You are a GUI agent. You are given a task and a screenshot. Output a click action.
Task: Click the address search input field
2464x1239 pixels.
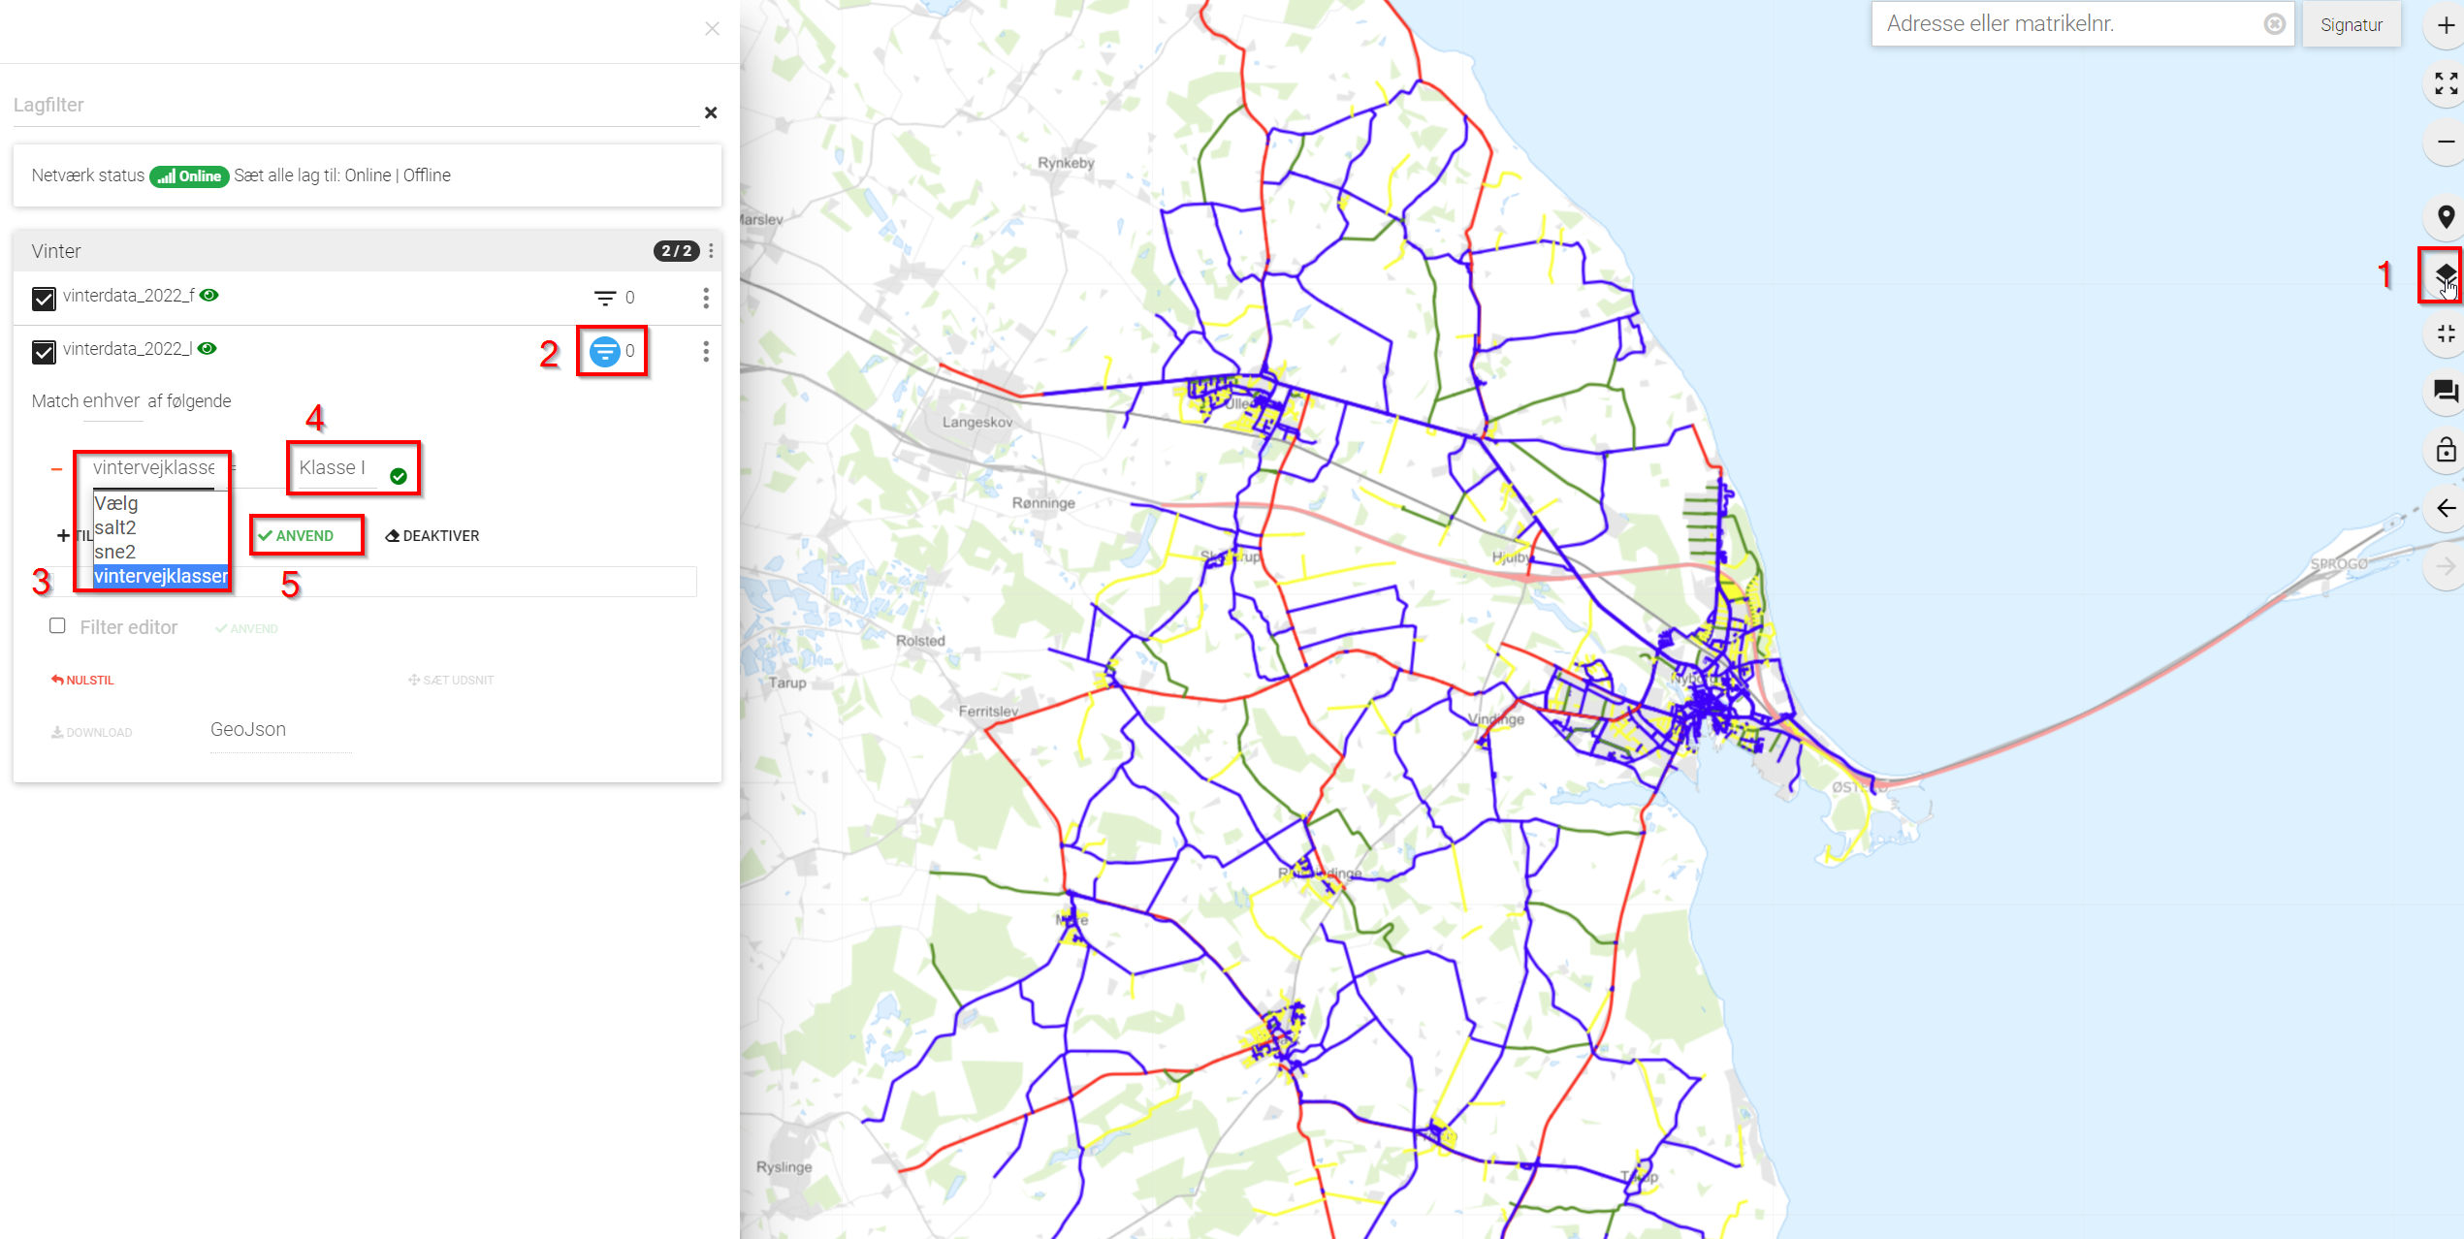(2065, 24)
